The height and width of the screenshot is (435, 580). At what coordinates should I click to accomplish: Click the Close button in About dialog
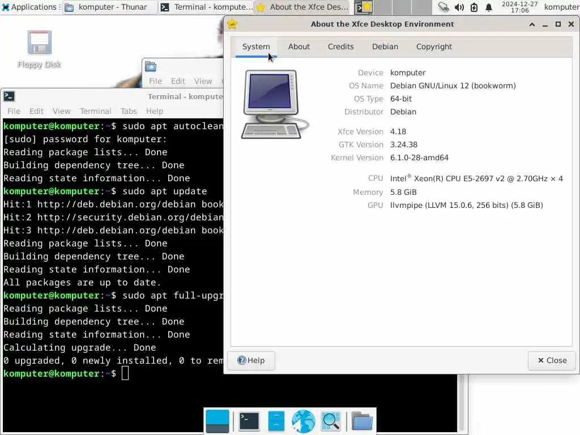[x=552, y=360]
